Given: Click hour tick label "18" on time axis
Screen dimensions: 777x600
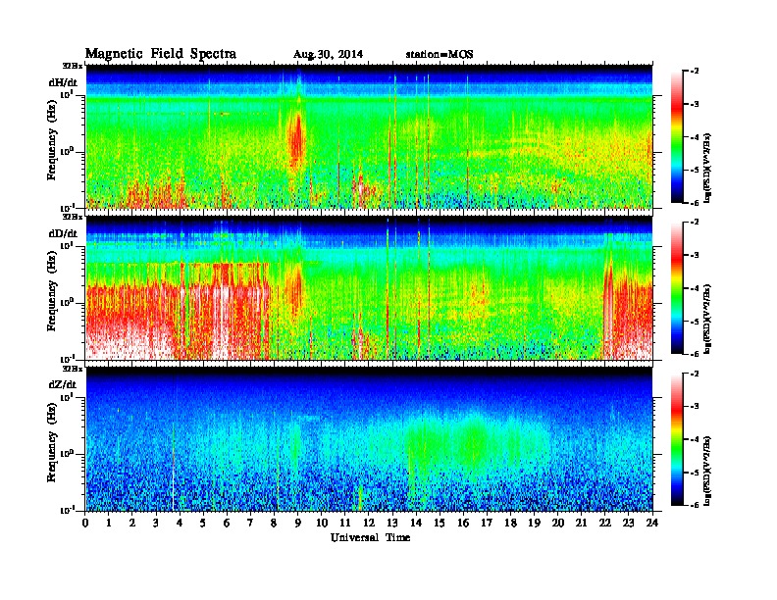Looking at the screenshot, I should tap(510, 523).
